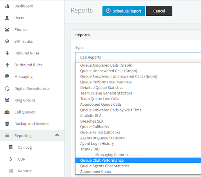This screenshot has height=177, width=201.
Task: Click the Cancel button
Action: point(159,11)
